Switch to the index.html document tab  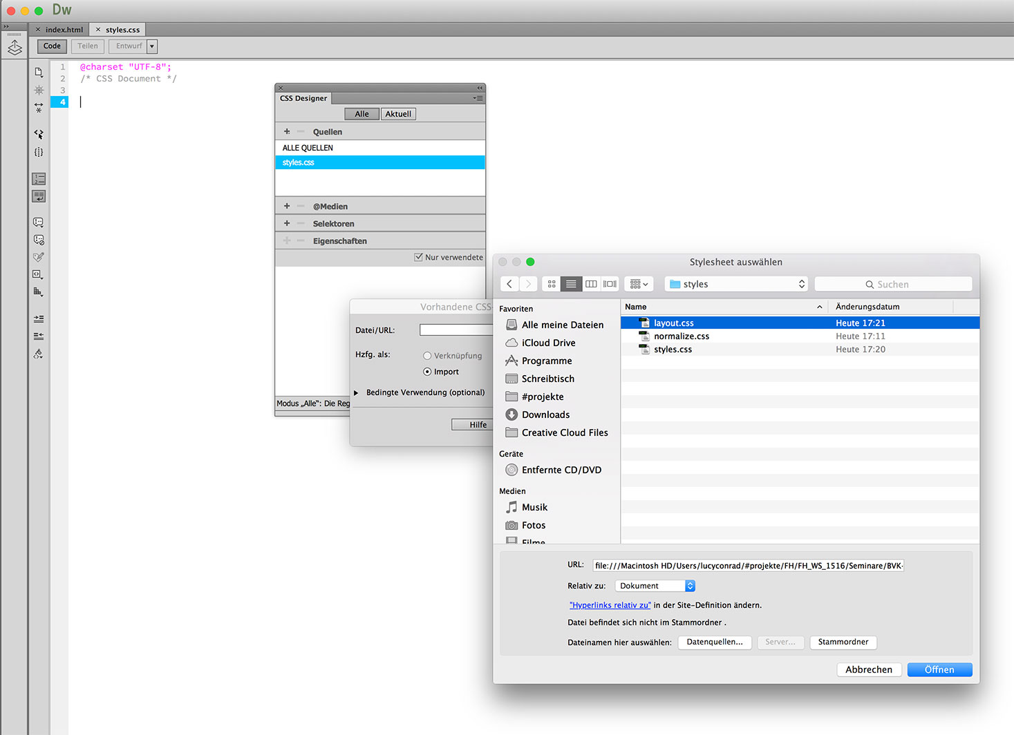(64, 30)
